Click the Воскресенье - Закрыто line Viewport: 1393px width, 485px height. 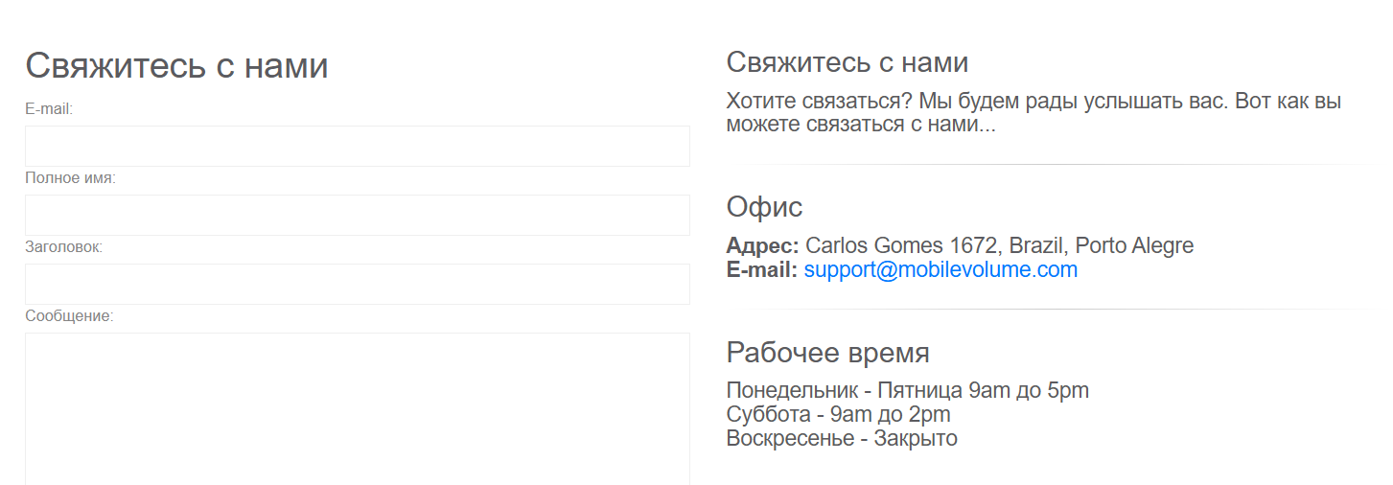point(841,439)
